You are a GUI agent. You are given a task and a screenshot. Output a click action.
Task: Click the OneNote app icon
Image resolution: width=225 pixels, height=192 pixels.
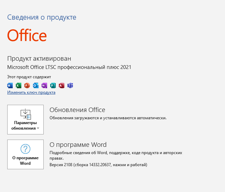[x=44, y=85]
